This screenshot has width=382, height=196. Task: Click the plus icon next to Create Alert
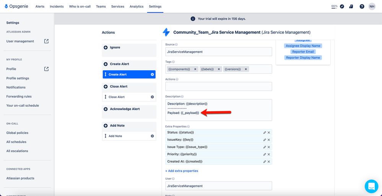(x=106, y=64)
